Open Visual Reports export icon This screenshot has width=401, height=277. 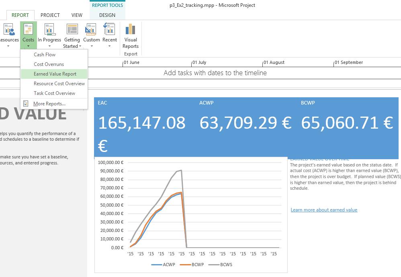[x=131, y=29]
